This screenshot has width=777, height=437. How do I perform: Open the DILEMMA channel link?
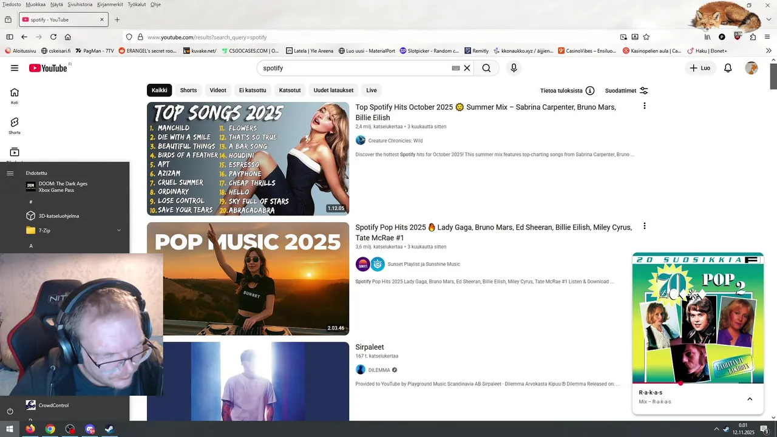[x=379, y=370]
